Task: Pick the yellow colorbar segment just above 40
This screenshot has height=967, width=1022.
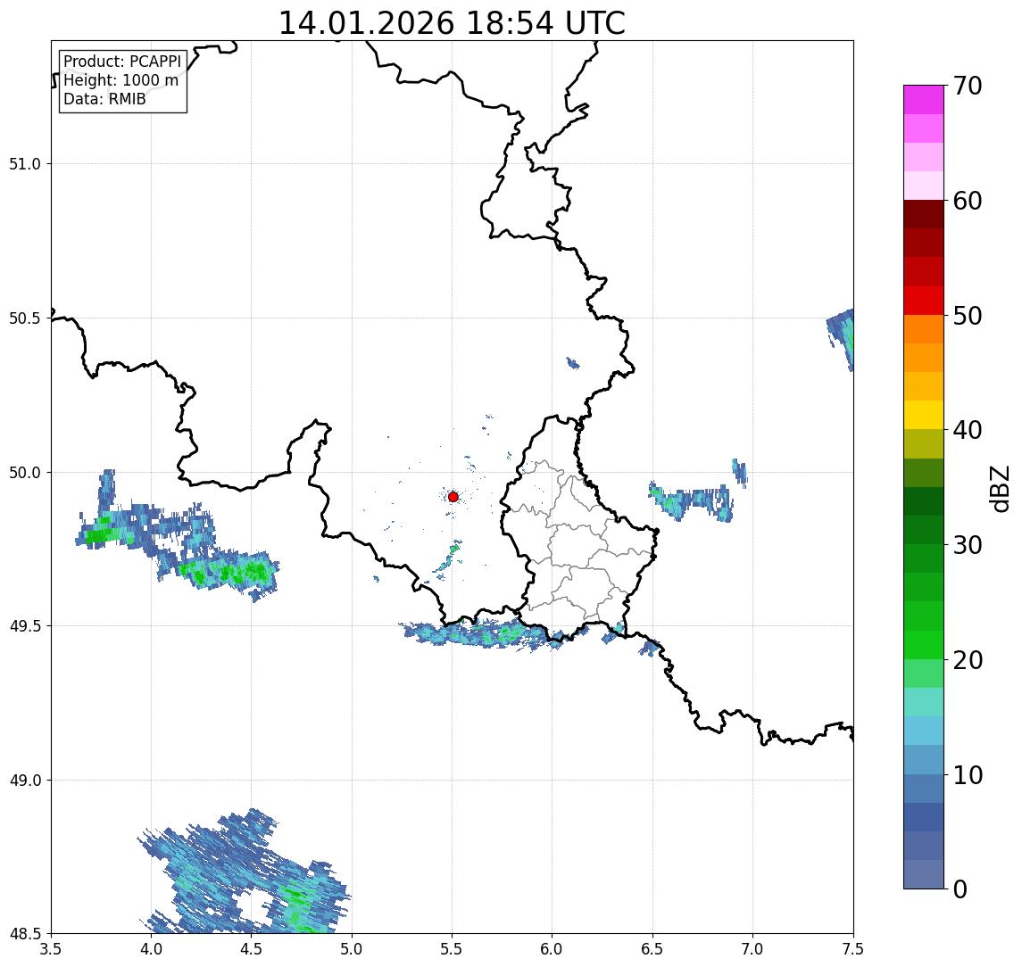Action: tap(924, 415)
